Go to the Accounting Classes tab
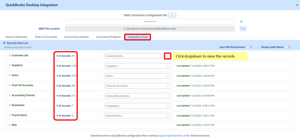The height and width of the screenshot is (140, 300). click(x=77, y=37)
